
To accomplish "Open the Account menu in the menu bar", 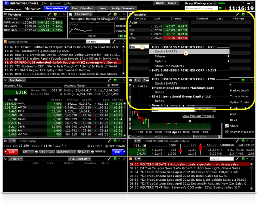I will click(55, 3).
